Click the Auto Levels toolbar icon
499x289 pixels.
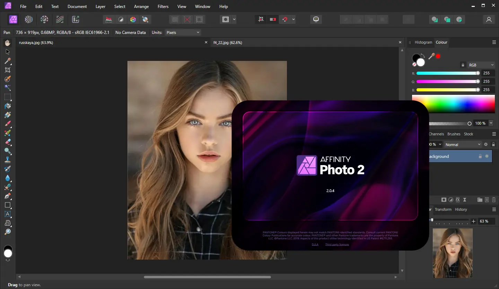pyautogui.click(x=109, y=19)
